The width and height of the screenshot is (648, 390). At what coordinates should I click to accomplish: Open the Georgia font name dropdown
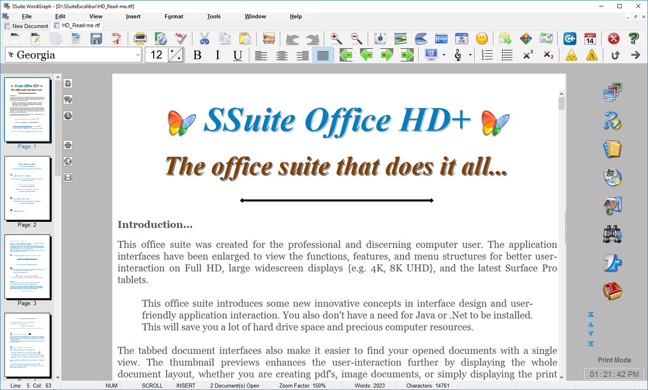tap(138, 55)
